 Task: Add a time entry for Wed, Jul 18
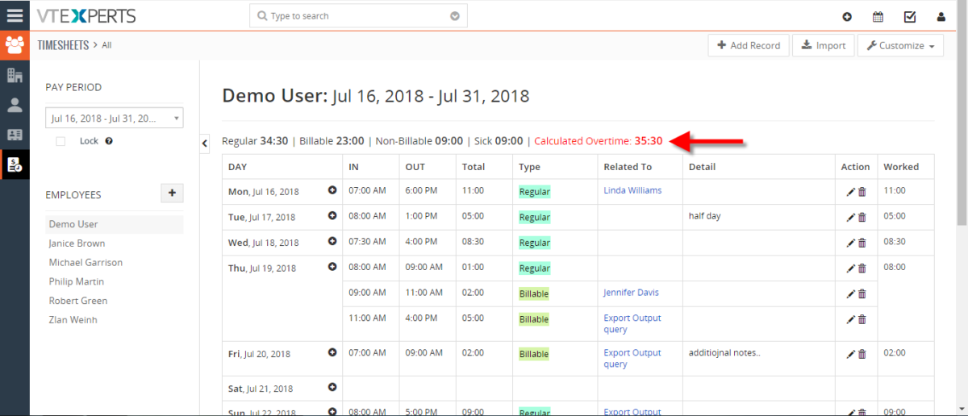tap(332, 241)
